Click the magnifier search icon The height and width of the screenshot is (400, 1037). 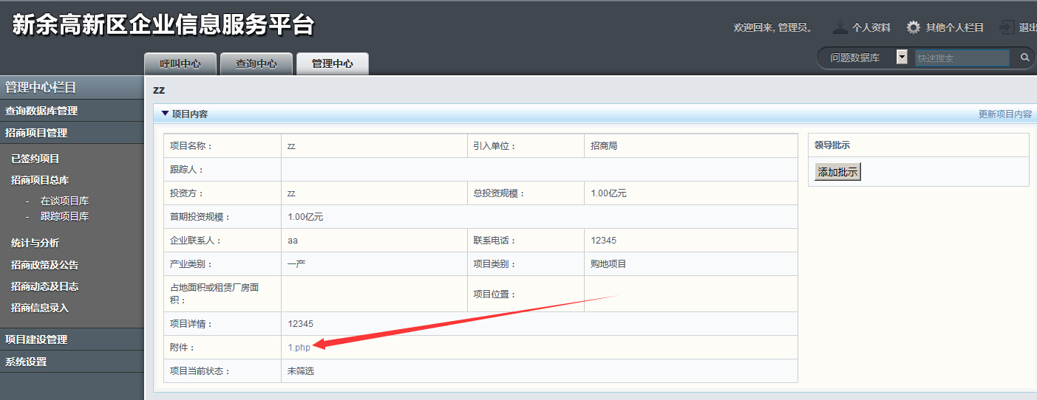[1024, 58]
